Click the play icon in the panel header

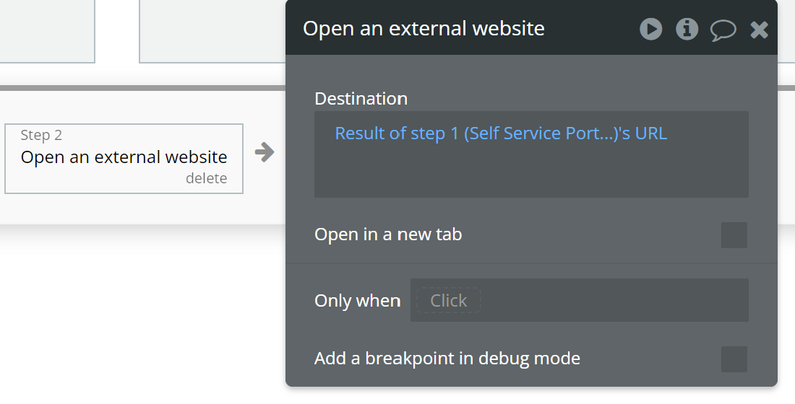650,29
